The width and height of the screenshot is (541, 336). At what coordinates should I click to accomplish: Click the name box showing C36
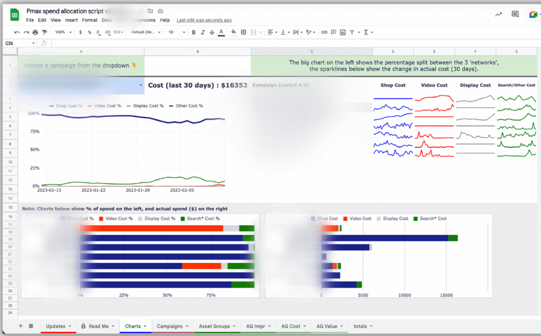click(20, 43)
